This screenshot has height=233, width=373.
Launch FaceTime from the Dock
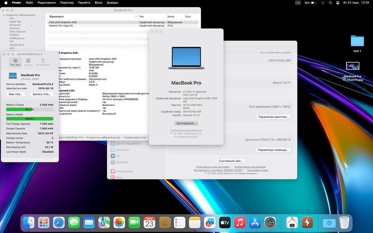click(134, 223)
